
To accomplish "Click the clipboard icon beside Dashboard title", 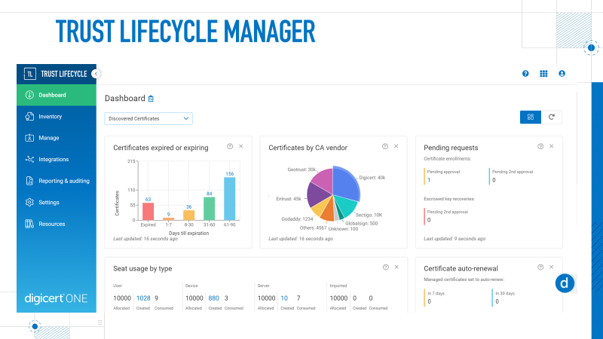I will click(x=151, y=99).
